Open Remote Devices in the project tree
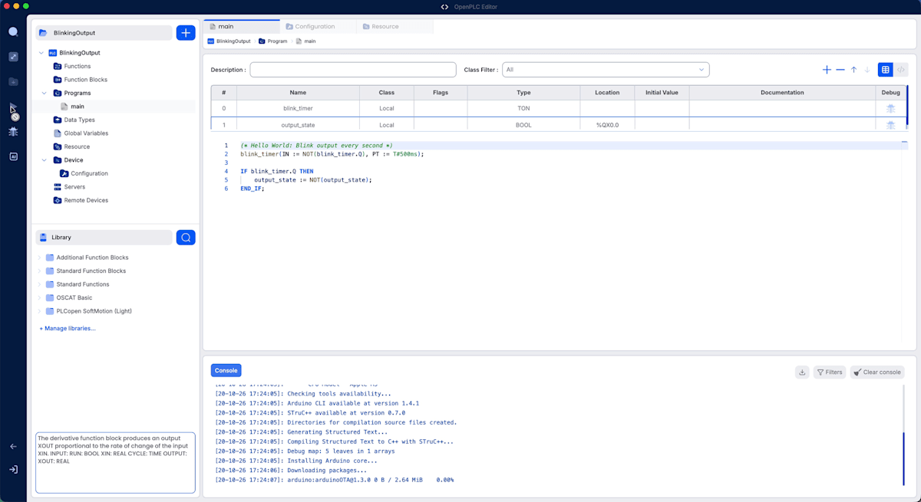Screen dimensions: 921x502 tap(86, 200)
